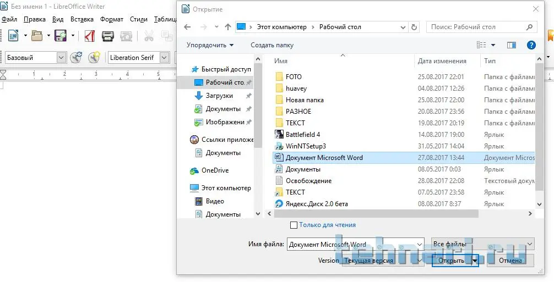Screen dimensions: 554x282
Task: Click the Открыть button
Action: pos(452,261)
